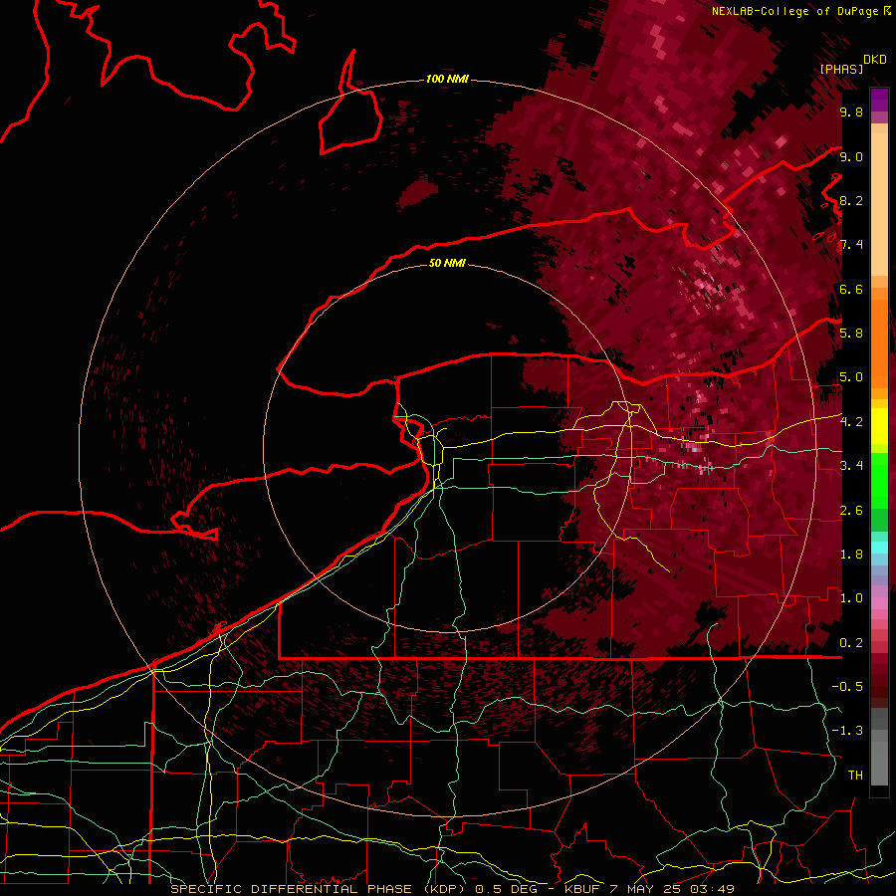Click the 5.8 value on the color scale
The width and height of the screenshot is (896, 896).
pos(851,333)
